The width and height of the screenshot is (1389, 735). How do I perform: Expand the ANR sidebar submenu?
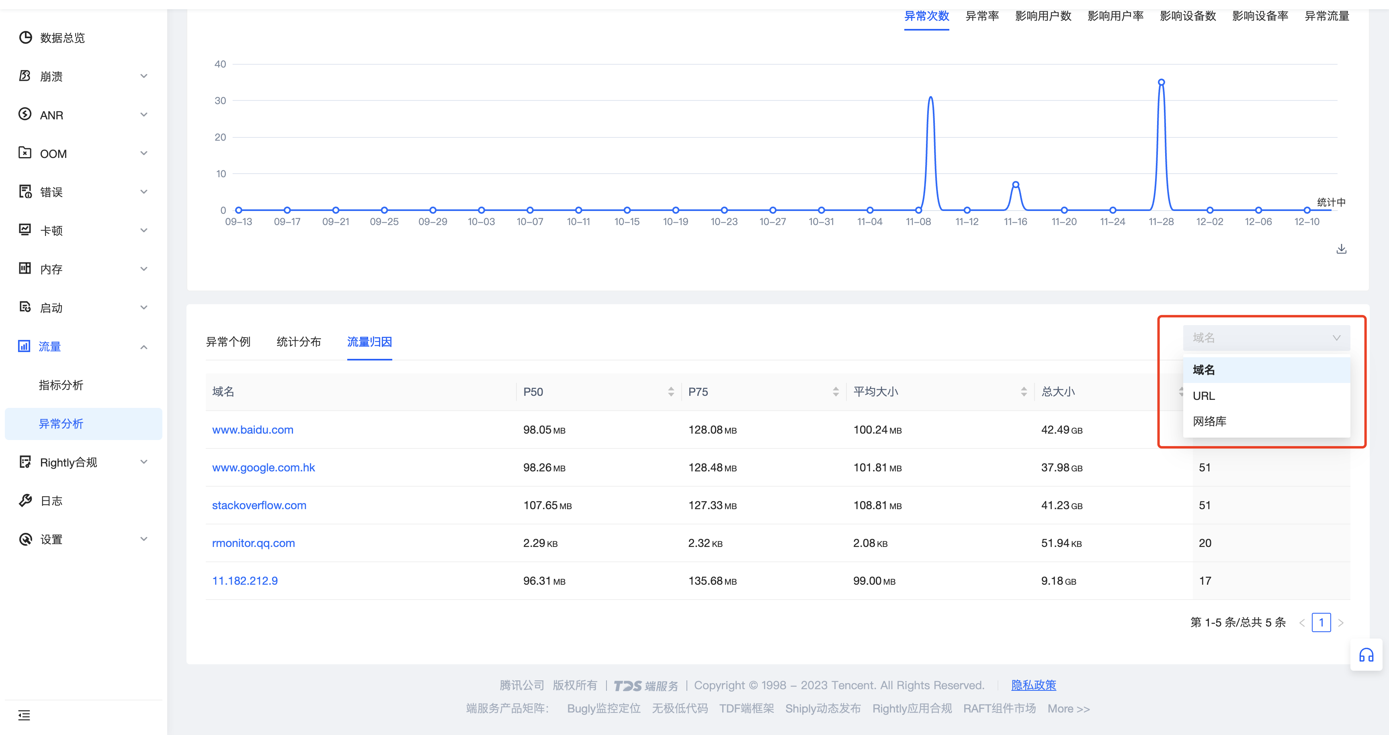coord(143,115)
